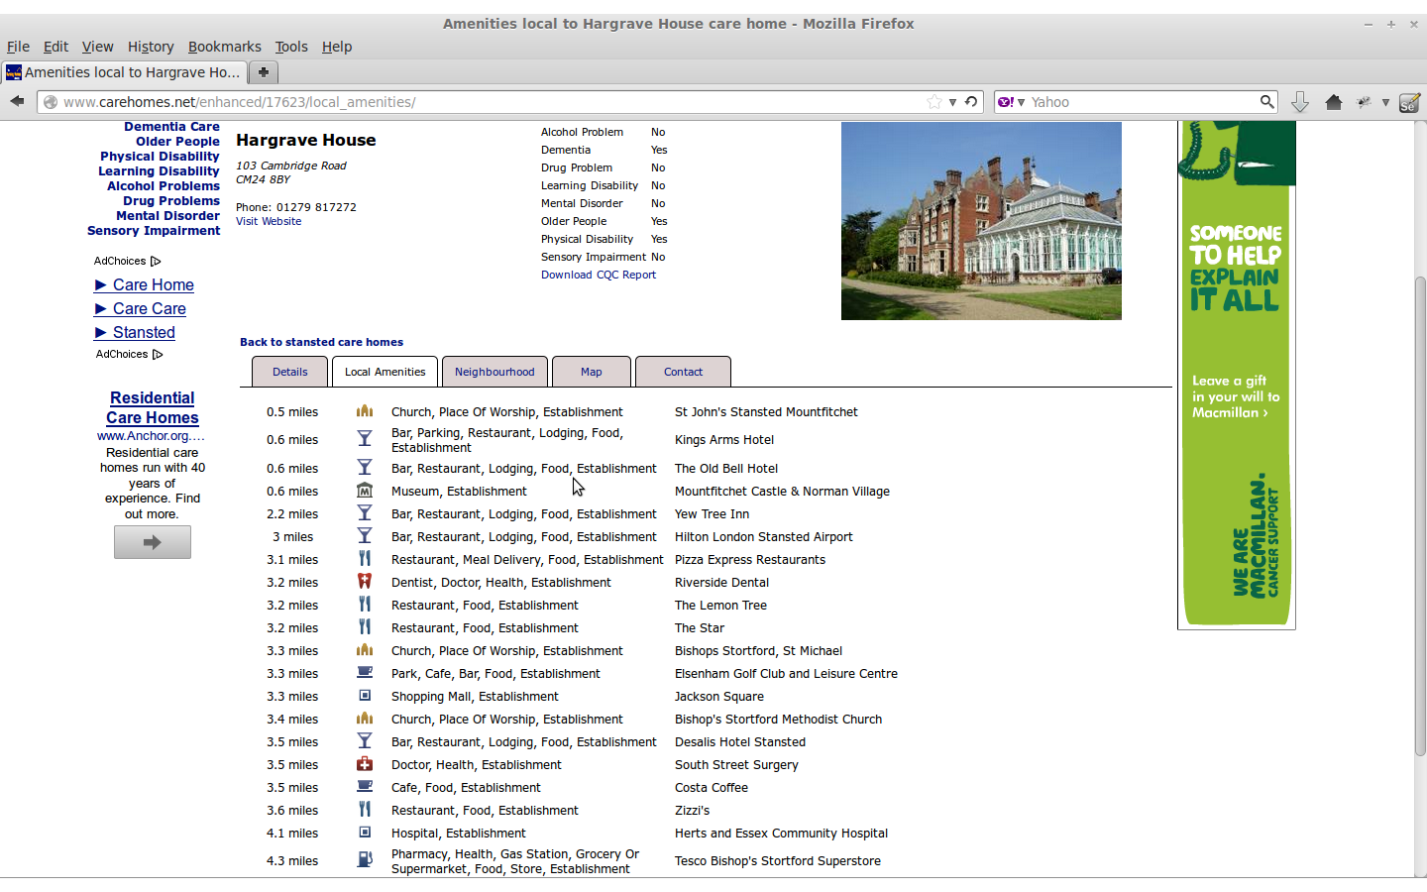Open the Firefox home page icon

pyautogui.click(x=1333, y=101)
